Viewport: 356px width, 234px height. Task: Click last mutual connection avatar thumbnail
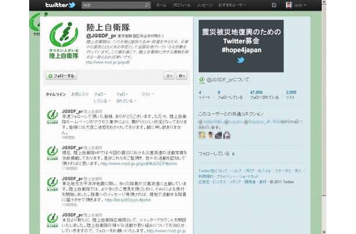click(227, 135)
